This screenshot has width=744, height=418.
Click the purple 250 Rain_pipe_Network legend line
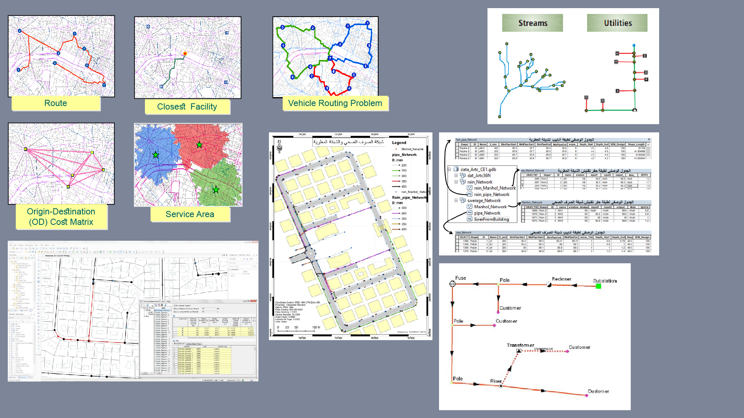[396, 213]
